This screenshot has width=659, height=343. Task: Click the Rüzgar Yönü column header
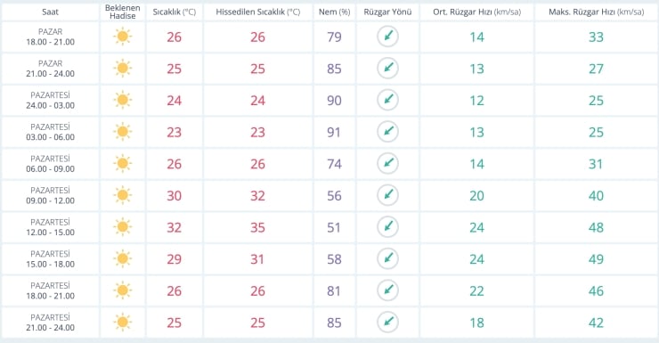(387, 12)
